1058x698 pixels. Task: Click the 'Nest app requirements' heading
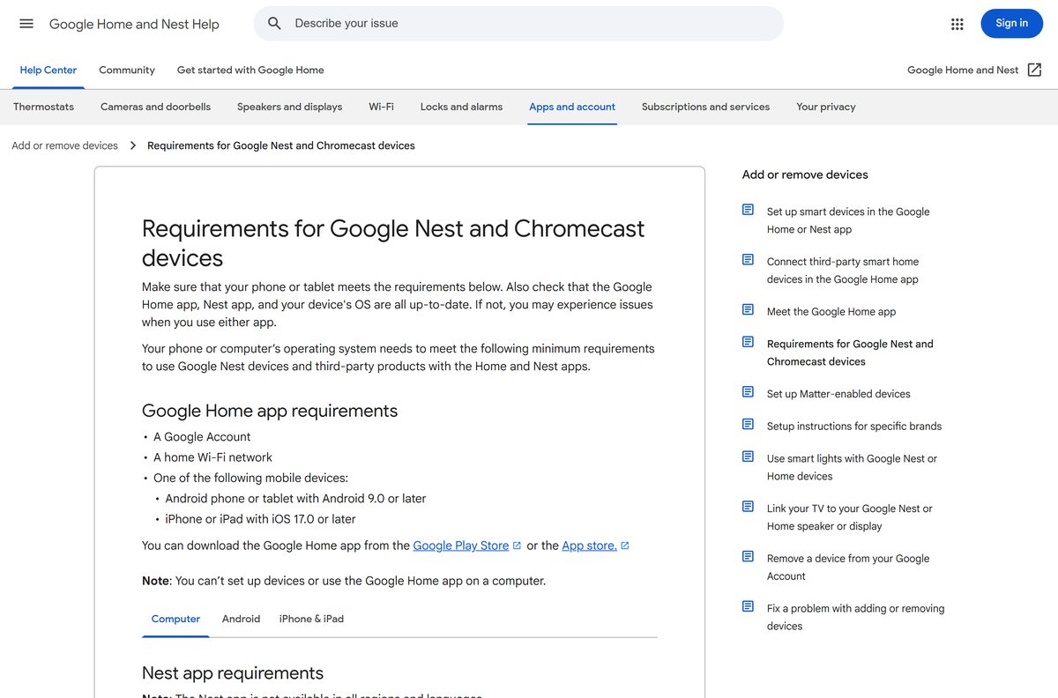pos(233,673)
